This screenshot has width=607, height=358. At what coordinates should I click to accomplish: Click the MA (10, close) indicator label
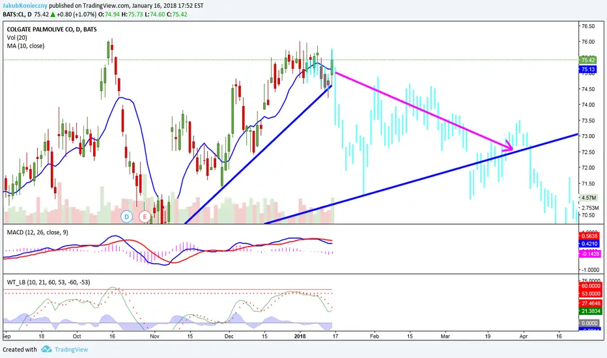click(x=25, y=46)
